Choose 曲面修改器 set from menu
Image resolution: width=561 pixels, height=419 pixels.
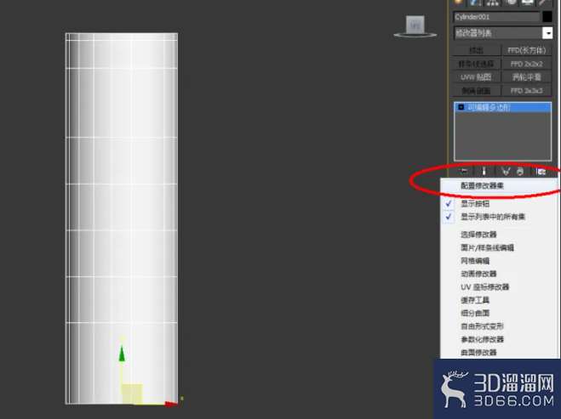click(x=498, y=352)
